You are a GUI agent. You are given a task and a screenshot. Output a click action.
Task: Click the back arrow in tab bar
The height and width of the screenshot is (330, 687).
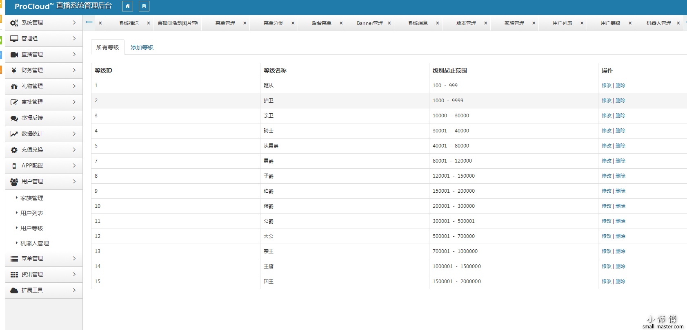coord(89,22)
